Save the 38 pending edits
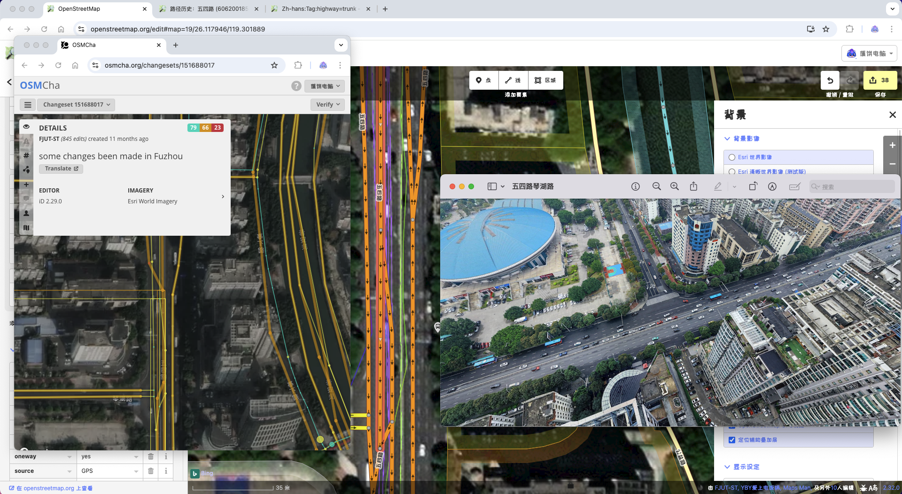Image resolution: width=902 pixels, height=494 pixels. coord(880,80)
